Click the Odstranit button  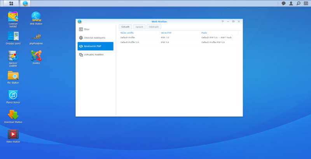click(154, 27)
